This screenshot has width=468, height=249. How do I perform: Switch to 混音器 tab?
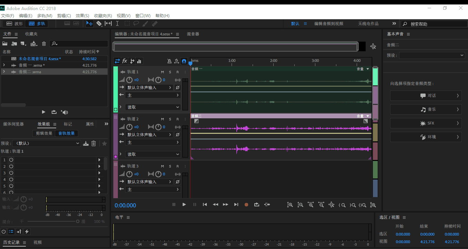tap(193, 34)
